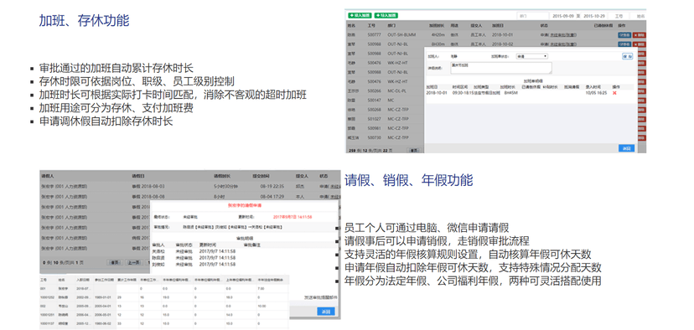Click the bullet 加班用途可分为存休、支付加班费
Image resolution: width=694 pixels, height=330 pixels.
click(x=117, y=108)
